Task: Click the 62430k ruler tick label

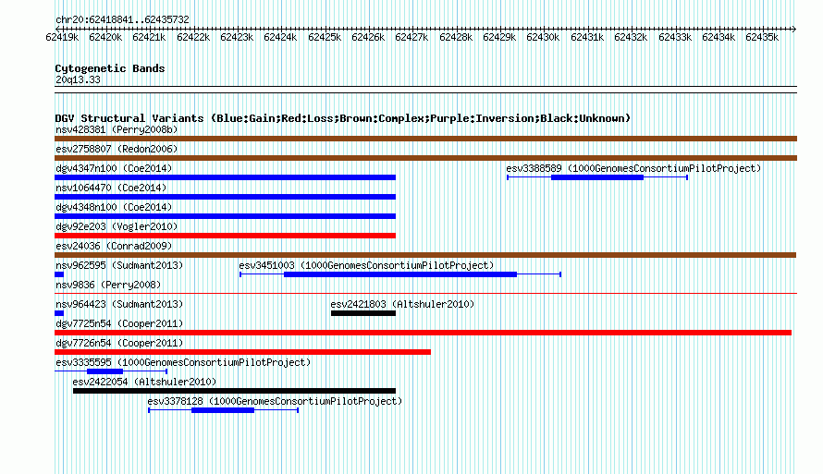Action: click(x=543, y=37)
